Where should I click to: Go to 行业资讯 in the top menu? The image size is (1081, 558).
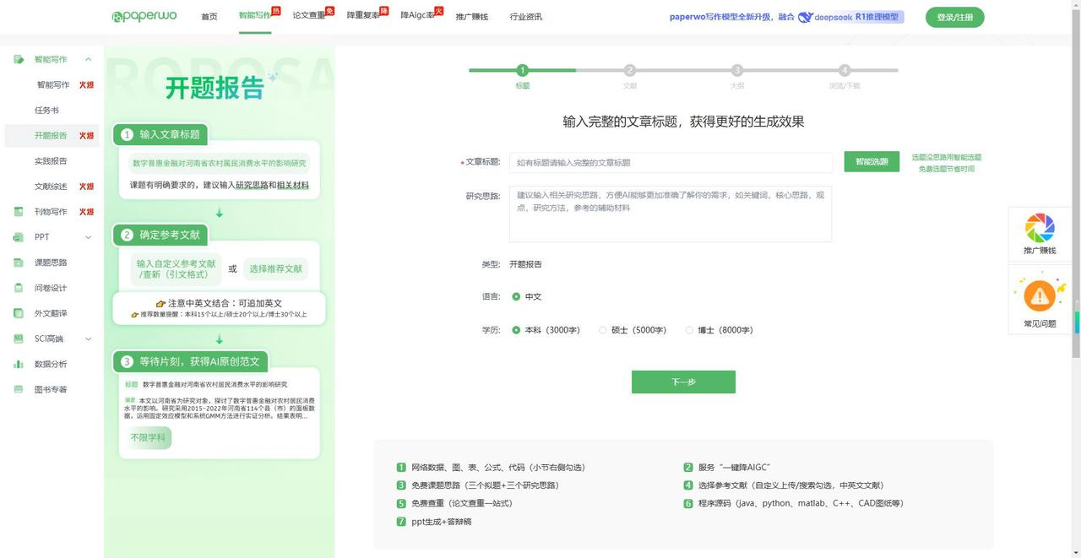526,17
